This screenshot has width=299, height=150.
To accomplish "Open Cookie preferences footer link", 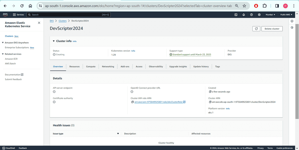I will pos(284,148).
